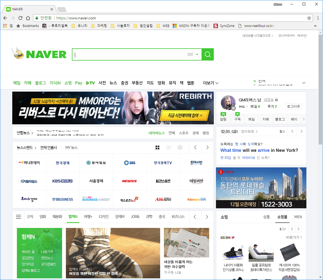The height and width of the screenshot is (280, 323).
Task: Switch newsstand to list view icon
Action: [169, 147]
